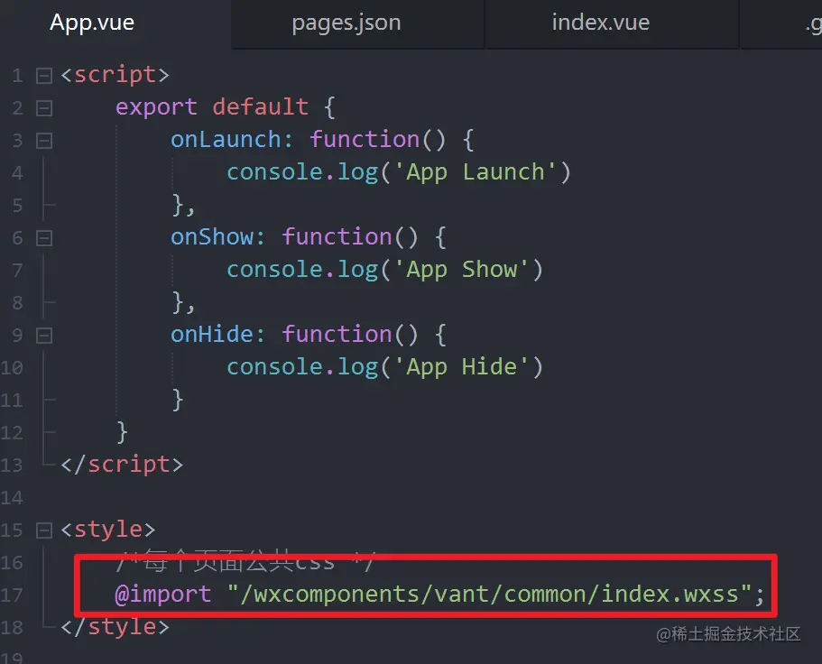Open the pages.json tab
Image resolution: width=822 pixels, height=664 pixels.
click(x=346, y=23)
